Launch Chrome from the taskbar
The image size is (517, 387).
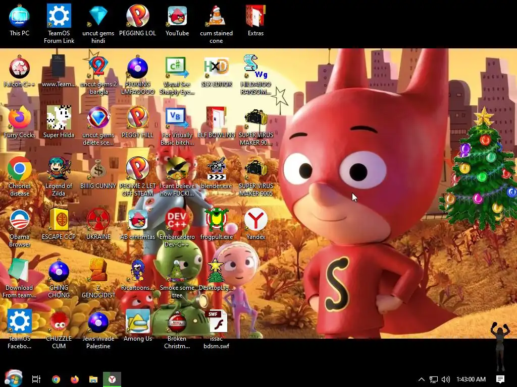click(x=56, y=379)
